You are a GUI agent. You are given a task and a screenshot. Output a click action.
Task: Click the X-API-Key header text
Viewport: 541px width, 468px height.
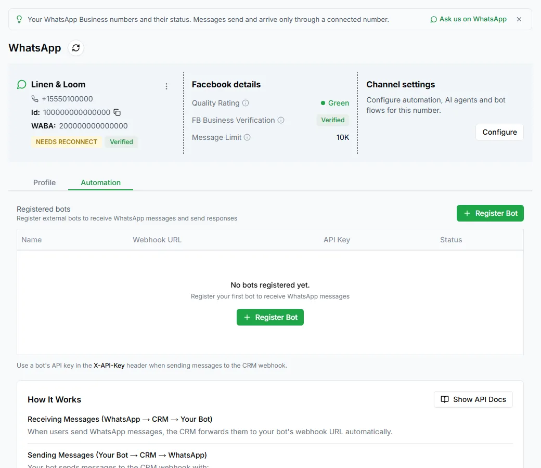tap(109, 365)
